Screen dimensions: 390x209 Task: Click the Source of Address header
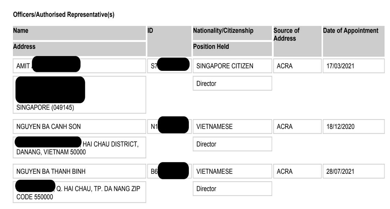(297, 41)
